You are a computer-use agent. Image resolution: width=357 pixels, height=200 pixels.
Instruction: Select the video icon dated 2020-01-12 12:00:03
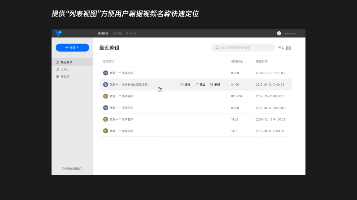click(x=105, y=73)
